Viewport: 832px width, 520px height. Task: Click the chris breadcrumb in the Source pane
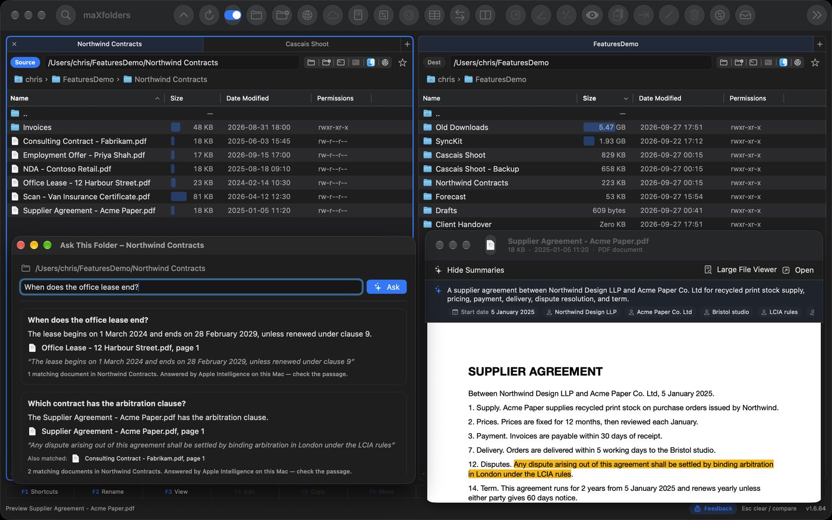tap(29, 79)
